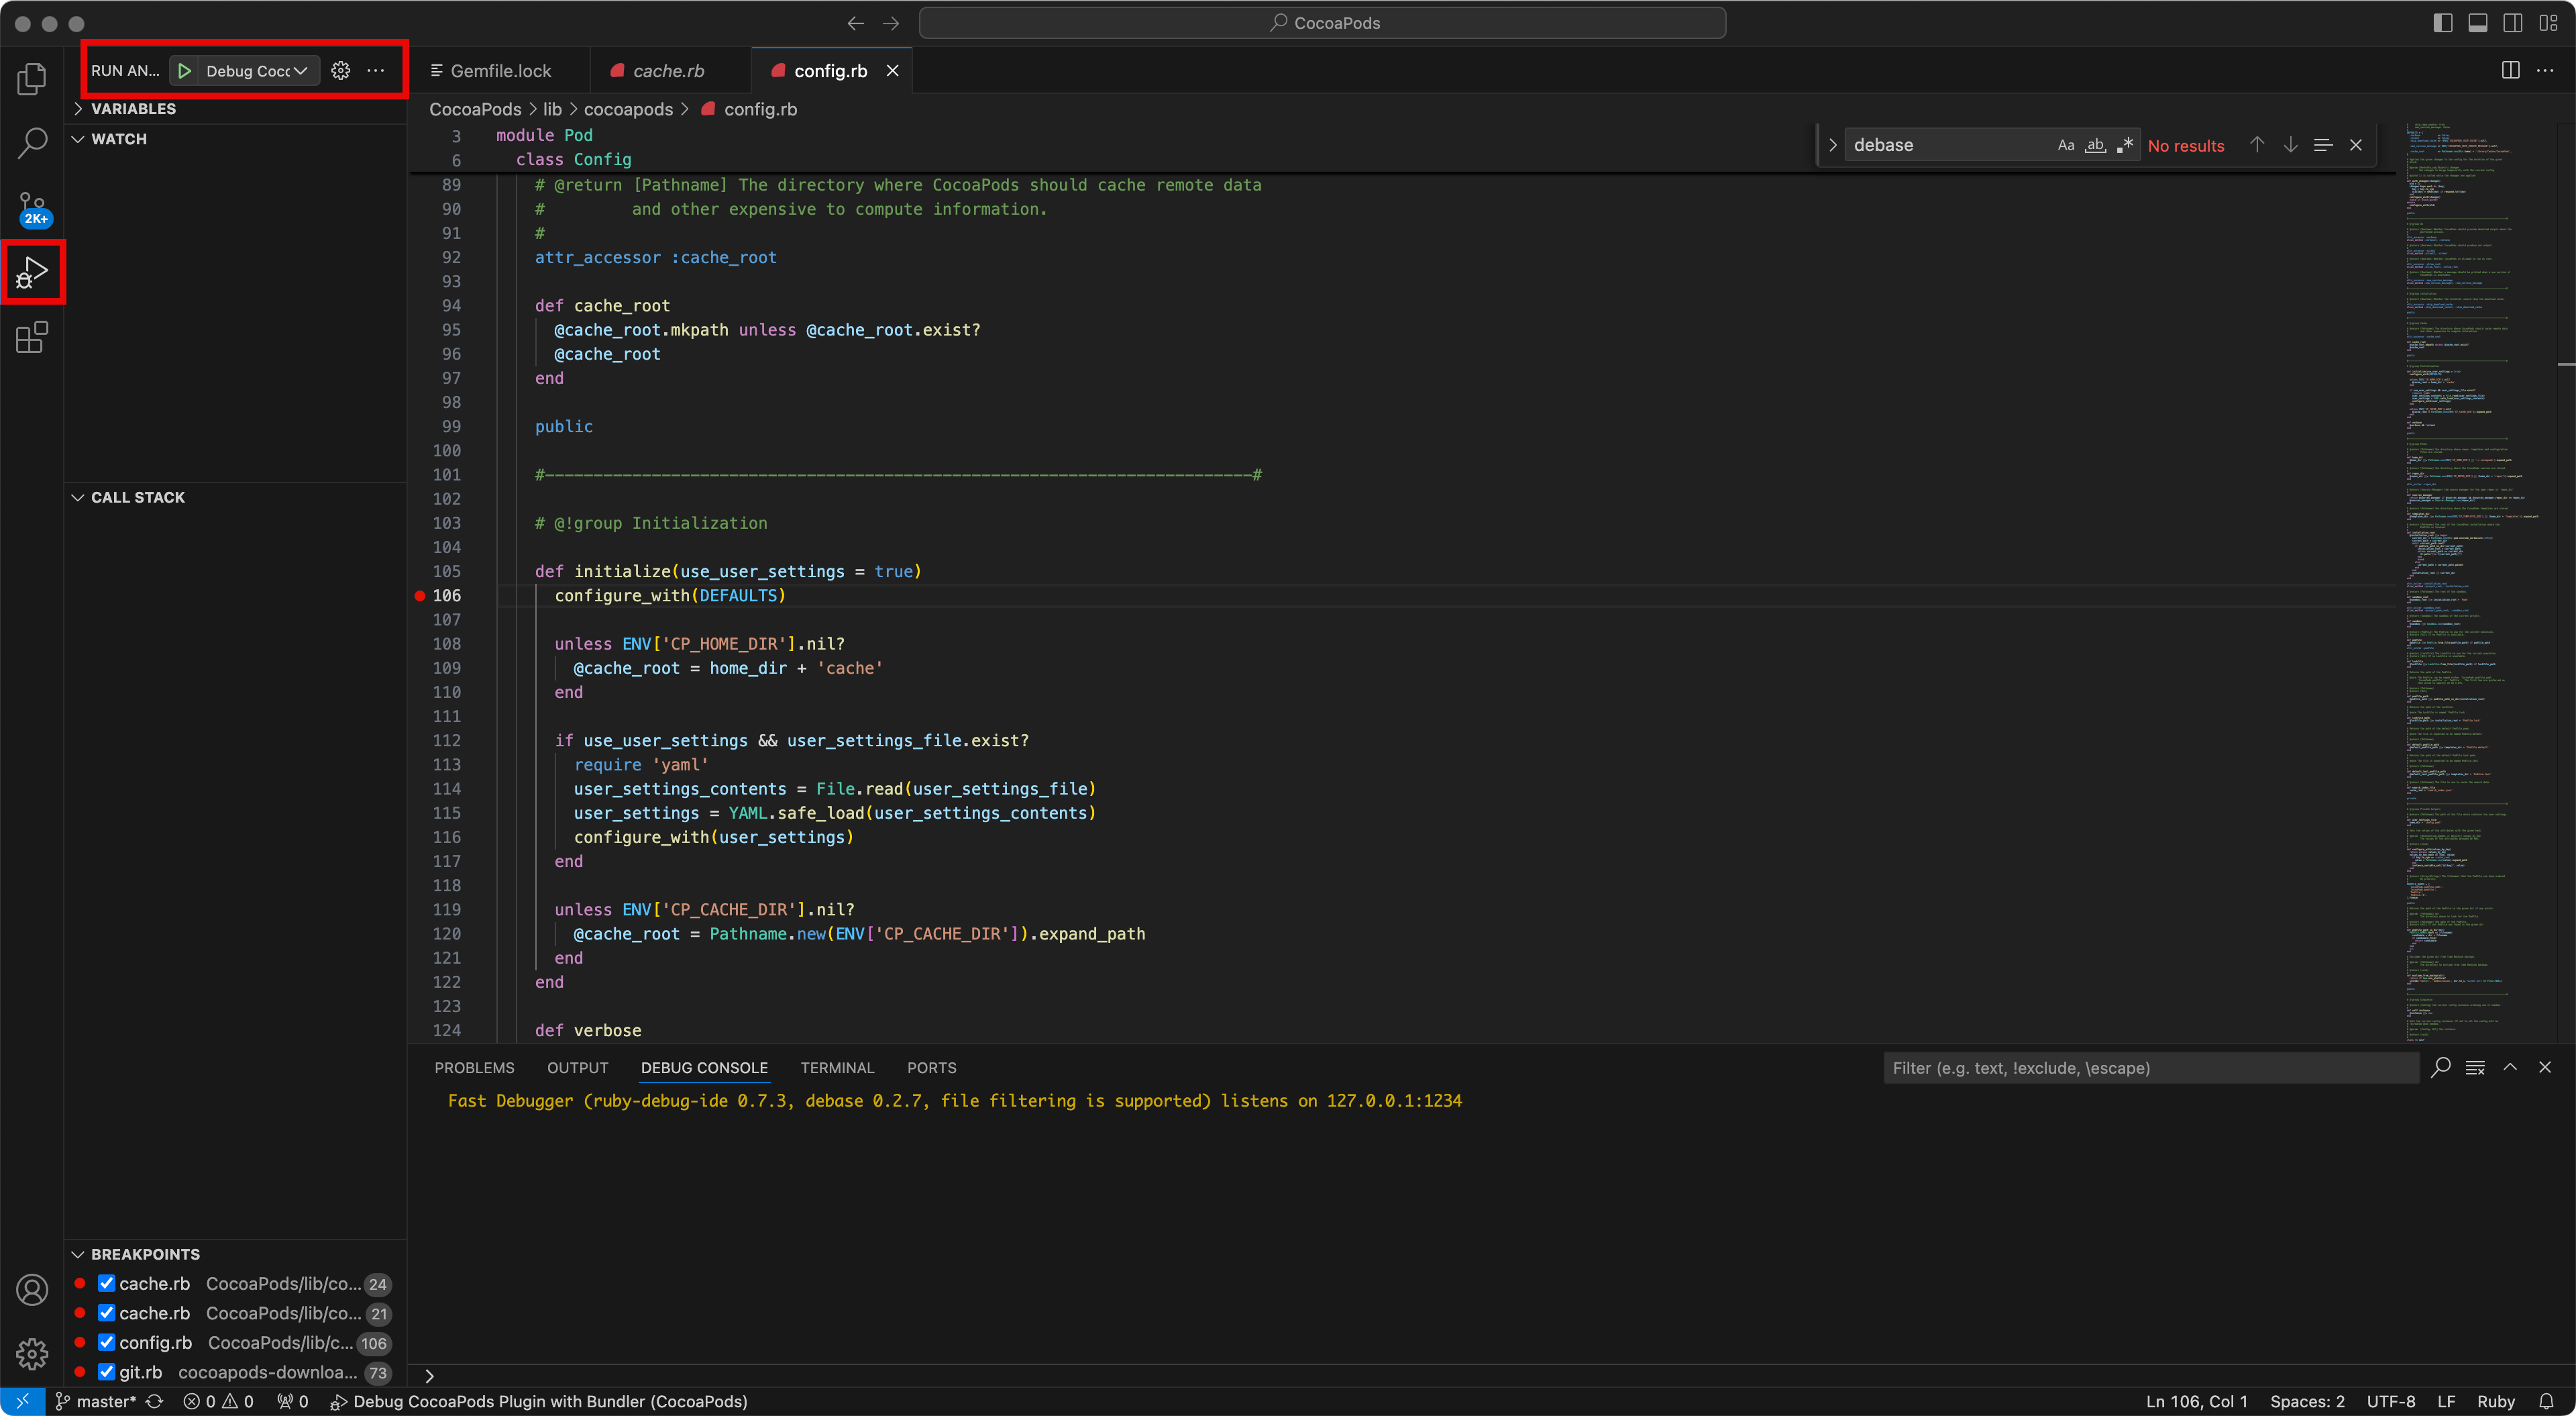Go to next match in find widget
The image size is (2576, 1416).
pyautogui.click(x=2290, y=145)
